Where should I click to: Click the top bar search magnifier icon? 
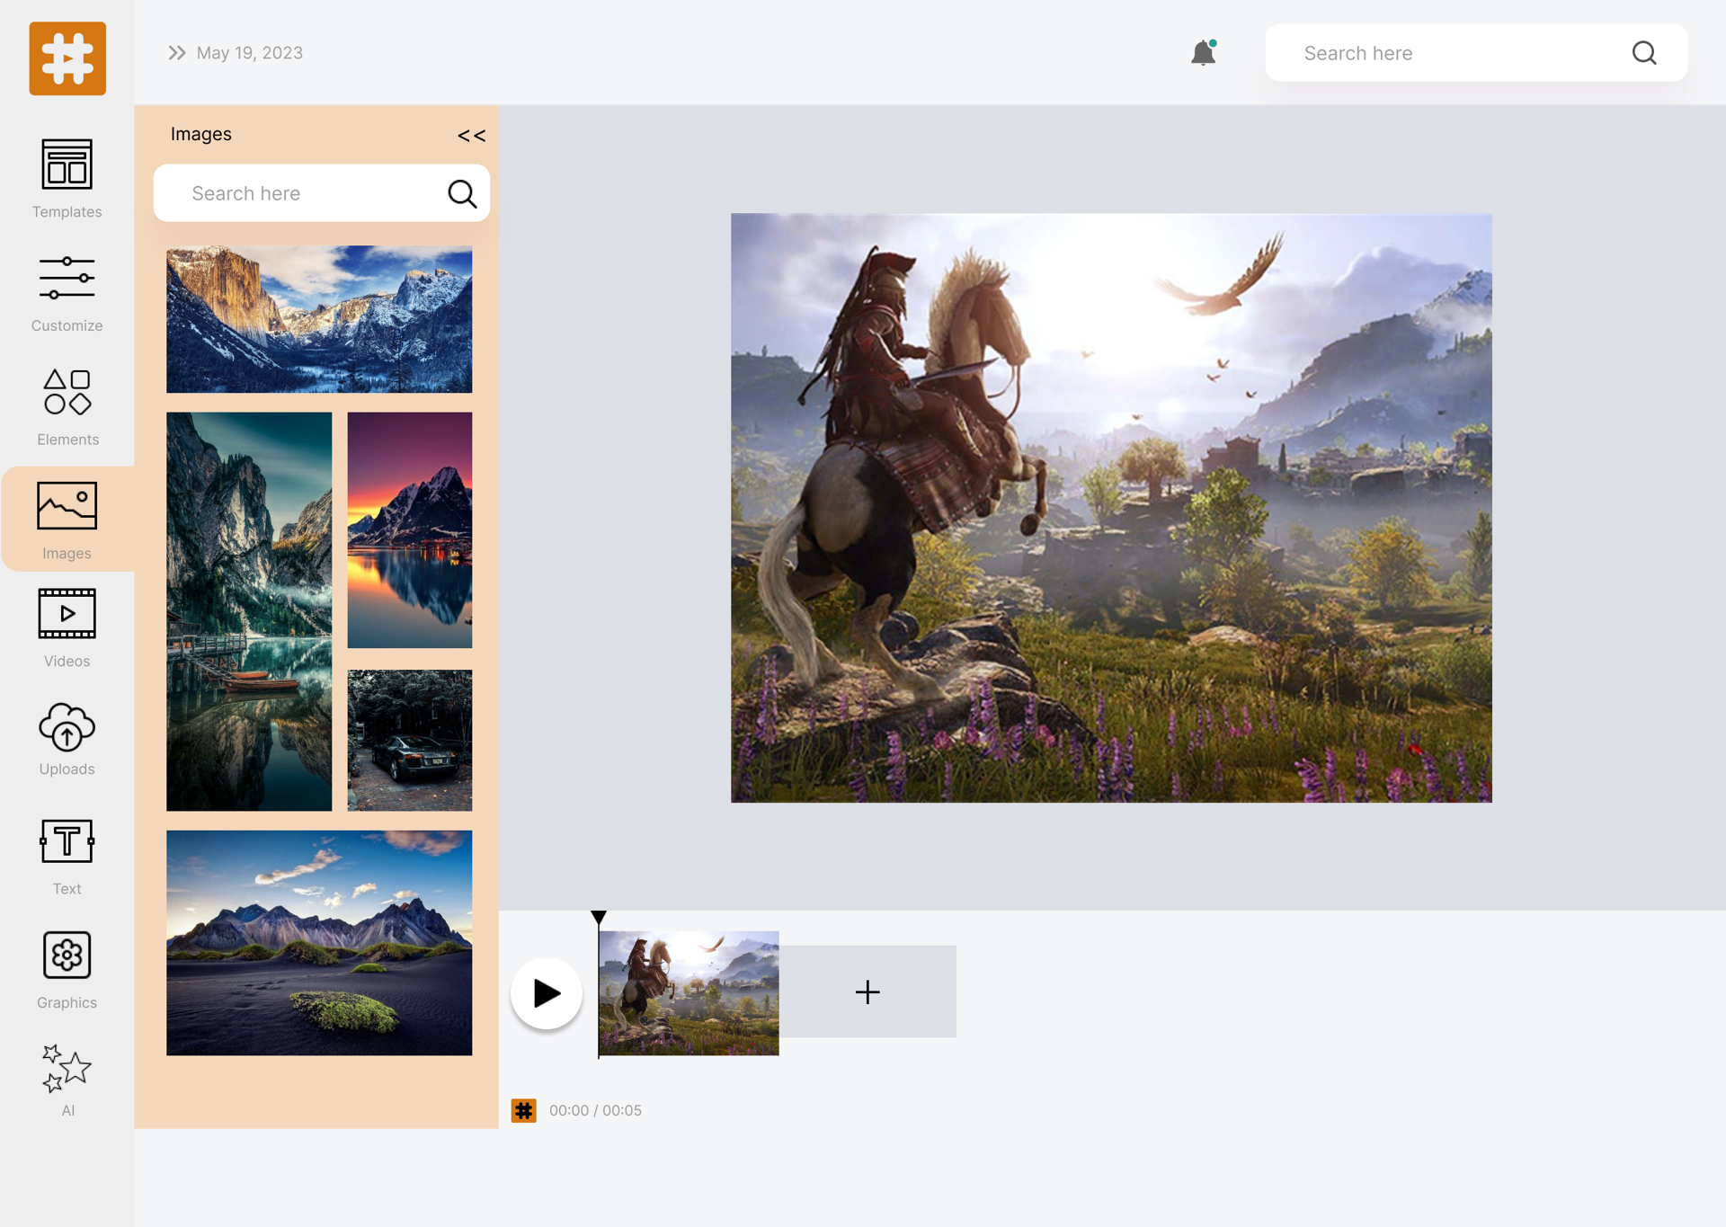coord(1644,53)
